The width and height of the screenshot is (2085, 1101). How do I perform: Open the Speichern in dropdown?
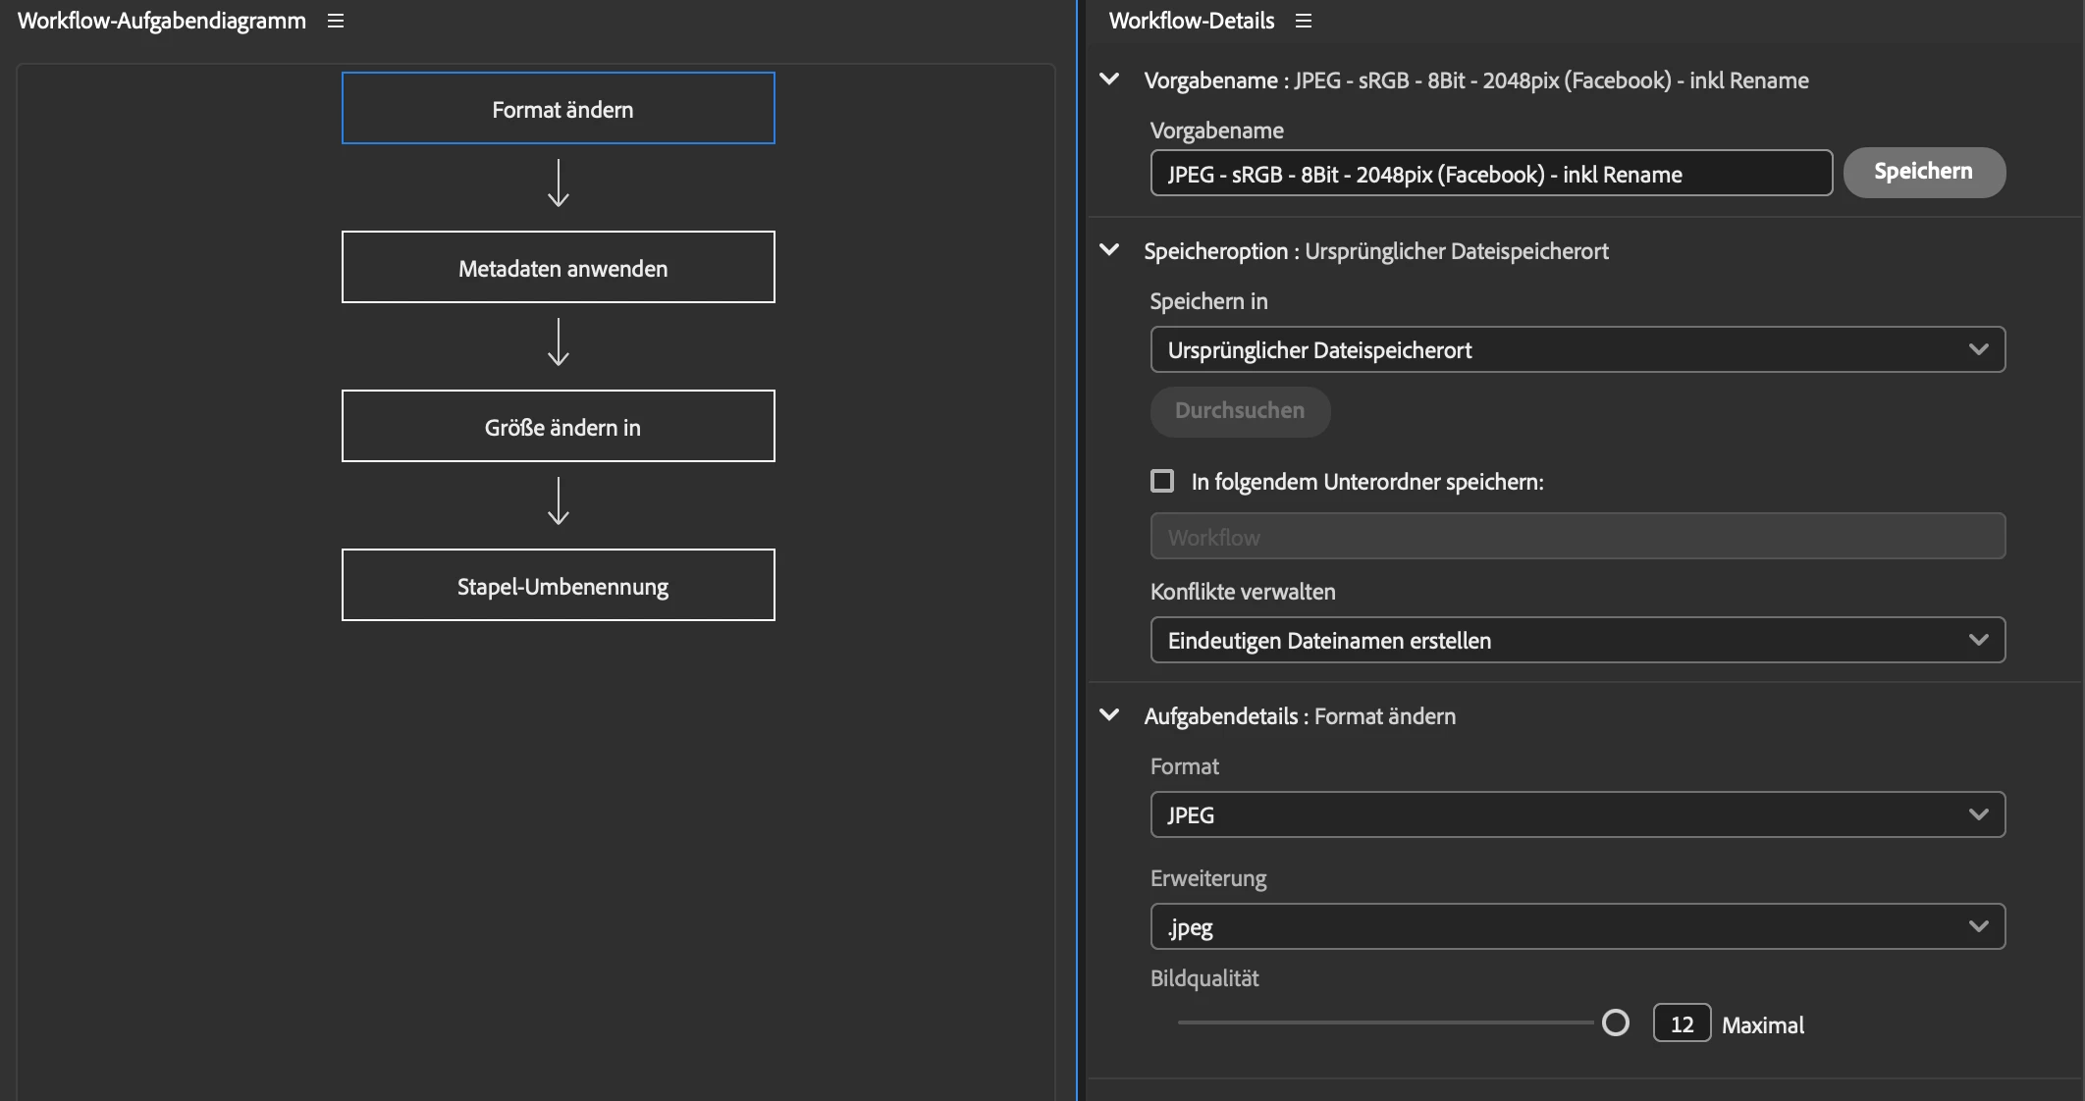(1577, 350)
